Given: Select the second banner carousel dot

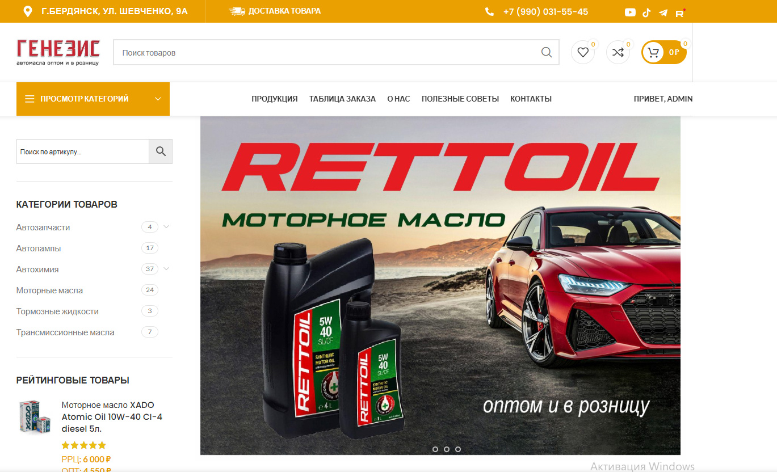Looking at the screenshot, I should click(447, 449).
